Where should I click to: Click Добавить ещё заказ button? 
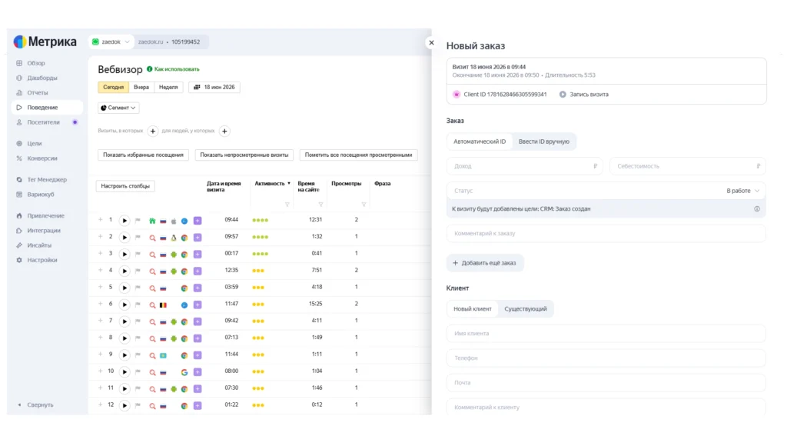pyautogui.click(x=485, y=263)
